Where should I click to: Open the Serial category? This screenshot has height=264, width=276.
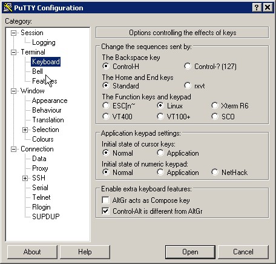point(40,188)
